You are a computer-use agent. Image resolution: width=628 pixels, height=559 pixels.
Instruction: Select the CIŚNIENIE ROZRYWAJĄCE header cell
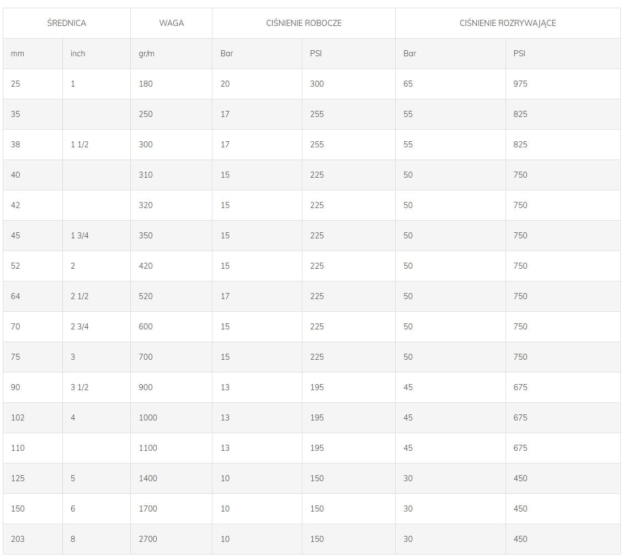click(508, 23)
